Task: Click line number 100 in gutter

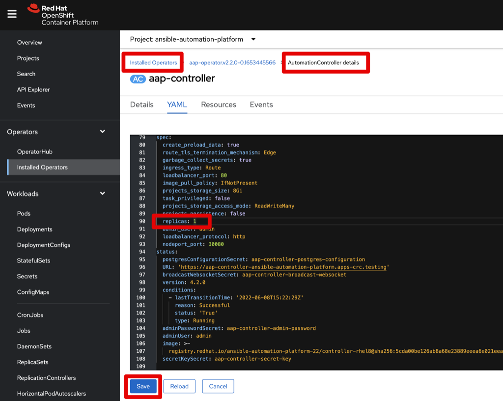Action: click(140, 297)
